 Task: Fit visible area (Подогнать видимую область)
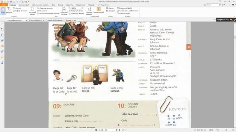48,14
